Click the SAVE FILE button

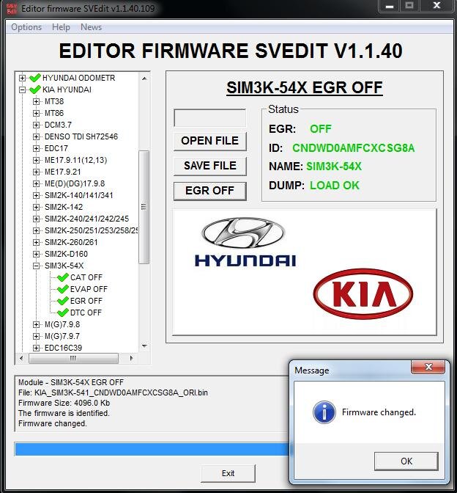tap(210, 166)
